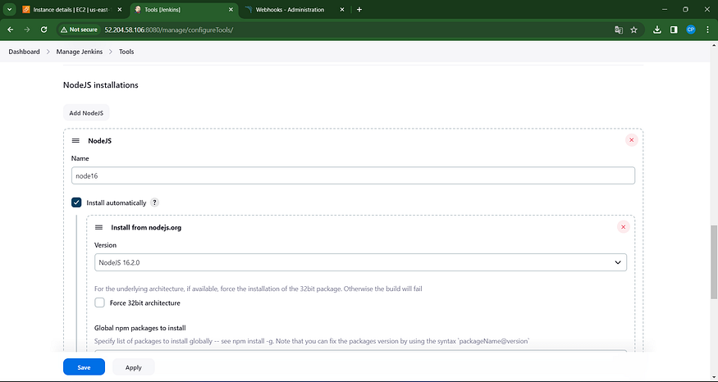Viewport: 718px width, 382px height.
Task: Click the Tools breadcrumb
Action: (x=126, y=52)
